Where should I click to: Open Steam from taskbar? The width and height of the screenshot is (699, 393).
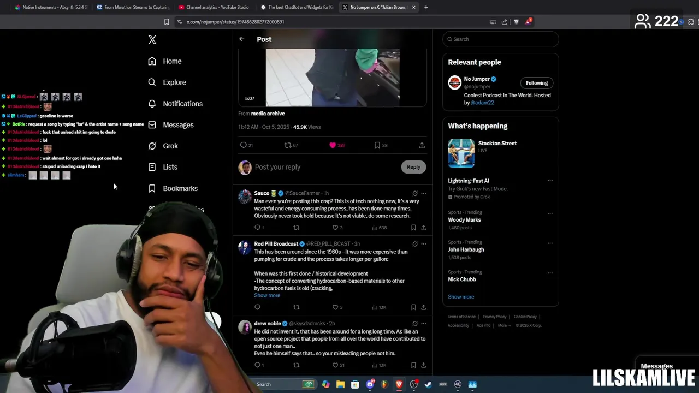click(x=428, y=384)
